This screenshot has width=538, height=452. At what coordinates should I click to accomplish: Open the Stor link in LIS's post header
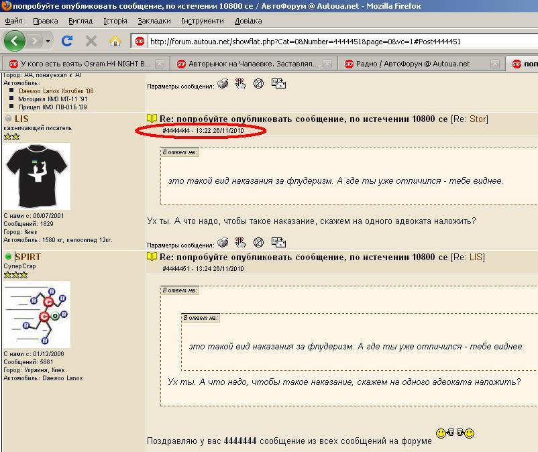[477, 119]
